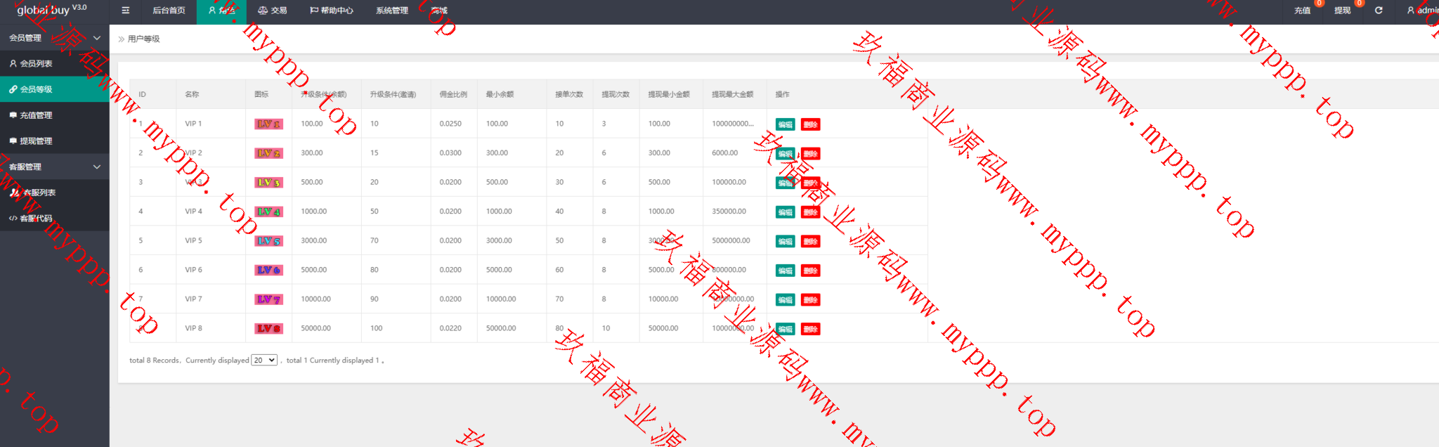Delete the VIP 8 row
This screenshot has height=447, width=1439.
[811, 329]
